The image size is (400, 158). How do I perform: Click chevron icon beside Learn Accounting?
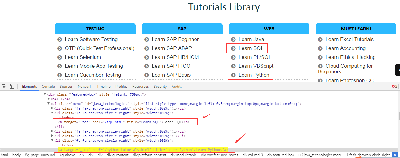(320, 48)
